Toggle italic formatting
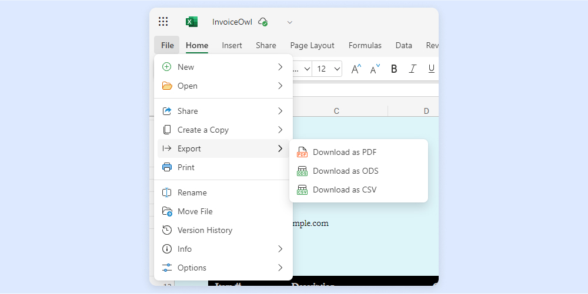This screenshot has width=588, height=294. point(412,69)
